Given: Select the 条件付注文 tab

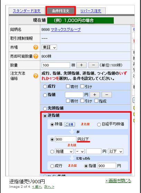Looking at the screenshot, I should tap(60, 11).
